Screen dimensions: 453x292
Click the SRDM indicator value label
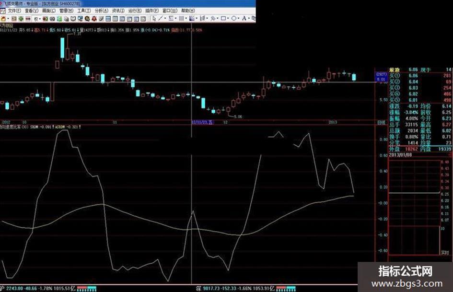coord(42,127)
